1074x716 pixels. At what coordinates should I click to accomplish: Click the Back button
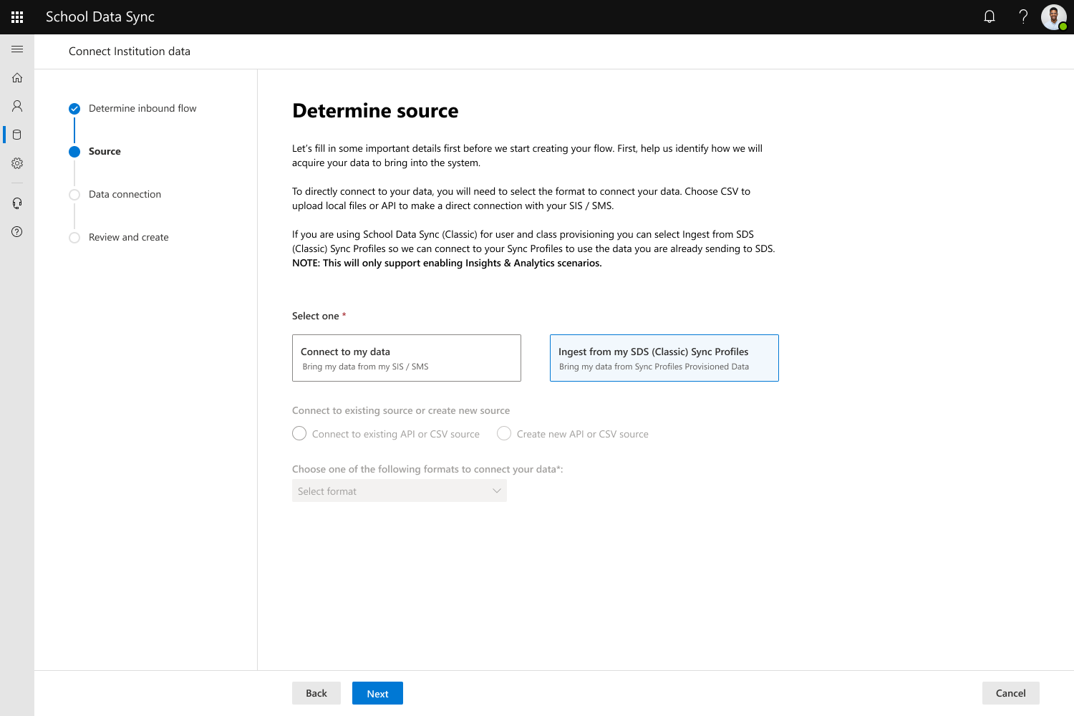pyautogui.click(x=316, y=693)
